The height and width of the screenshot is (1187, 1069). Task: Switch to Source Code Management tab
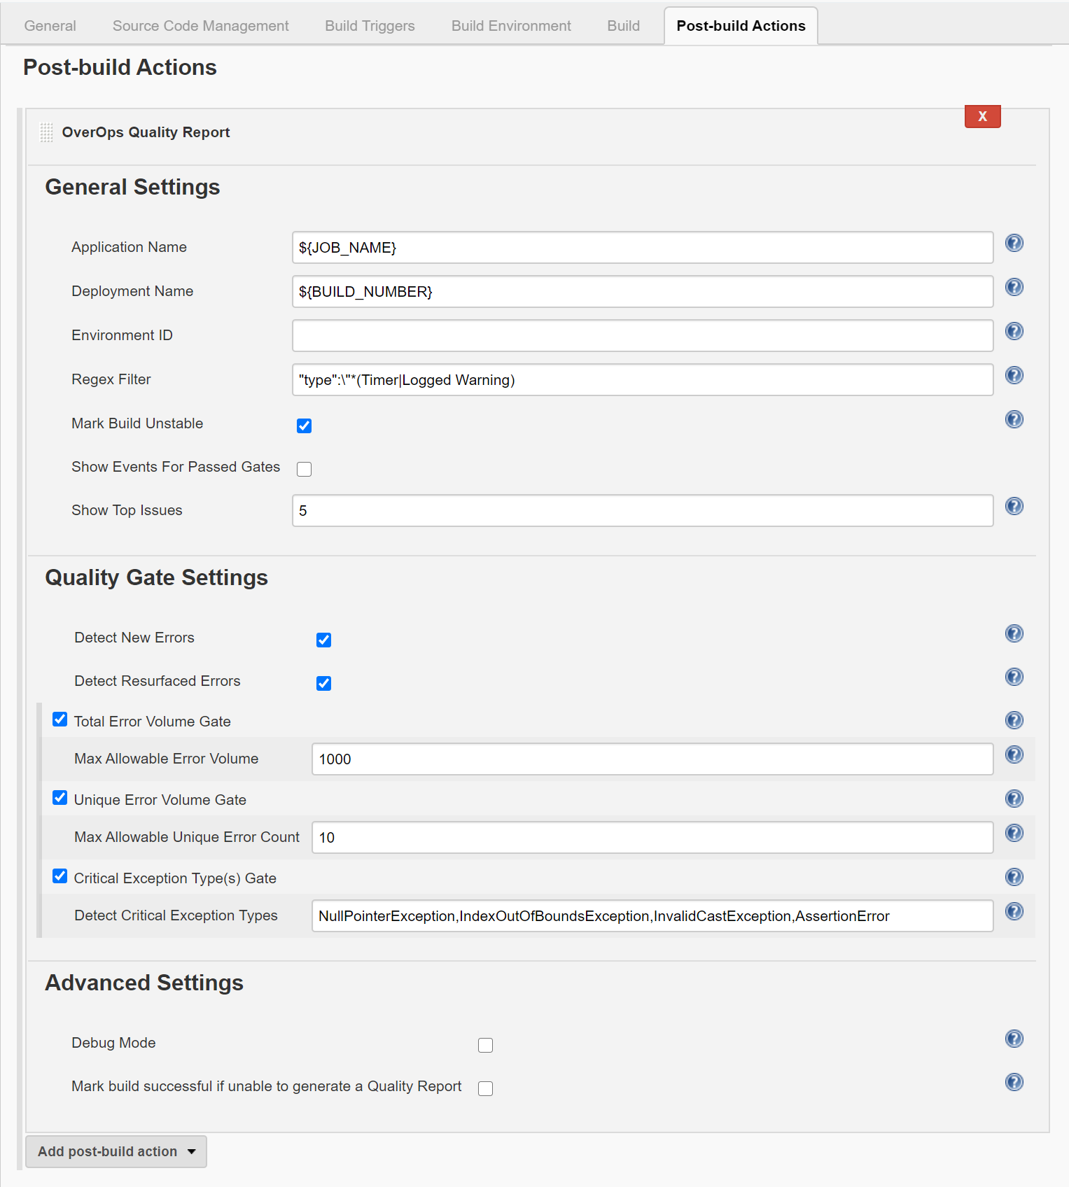click(x=200, y=26)
